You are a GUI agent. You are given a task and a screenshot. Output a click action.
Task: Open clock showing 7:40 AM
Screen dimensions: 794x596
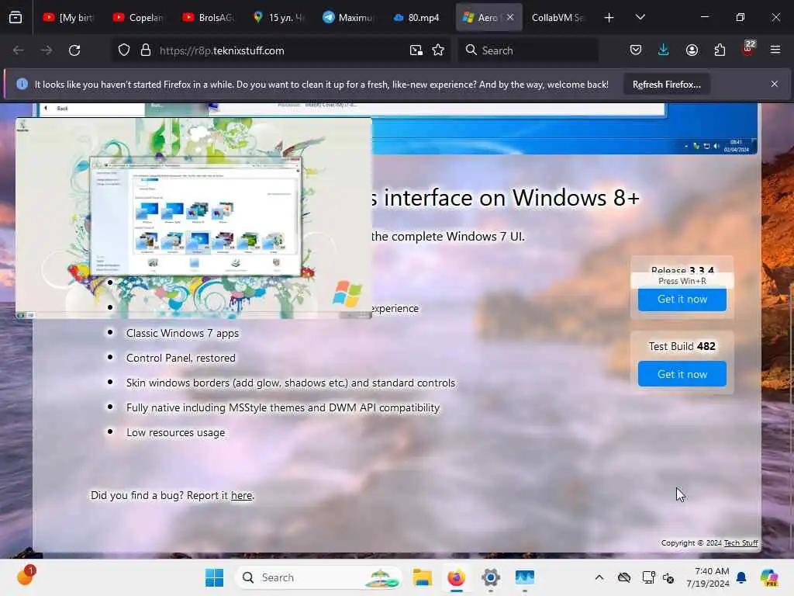coord(707,577)
